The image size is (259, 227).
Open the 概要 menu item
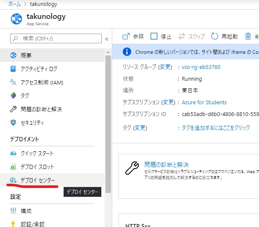coord(52,55)
